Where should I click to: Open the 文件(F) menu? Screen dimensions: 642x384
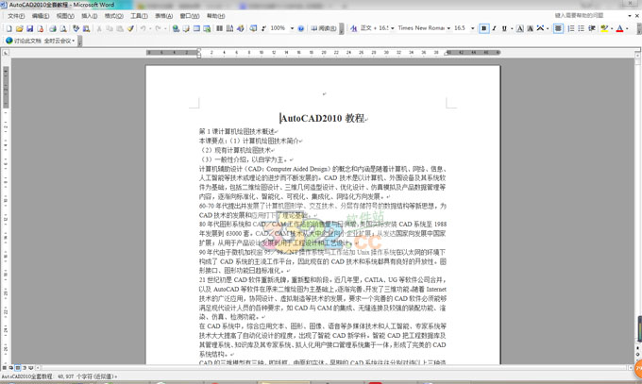click(16, 16)
